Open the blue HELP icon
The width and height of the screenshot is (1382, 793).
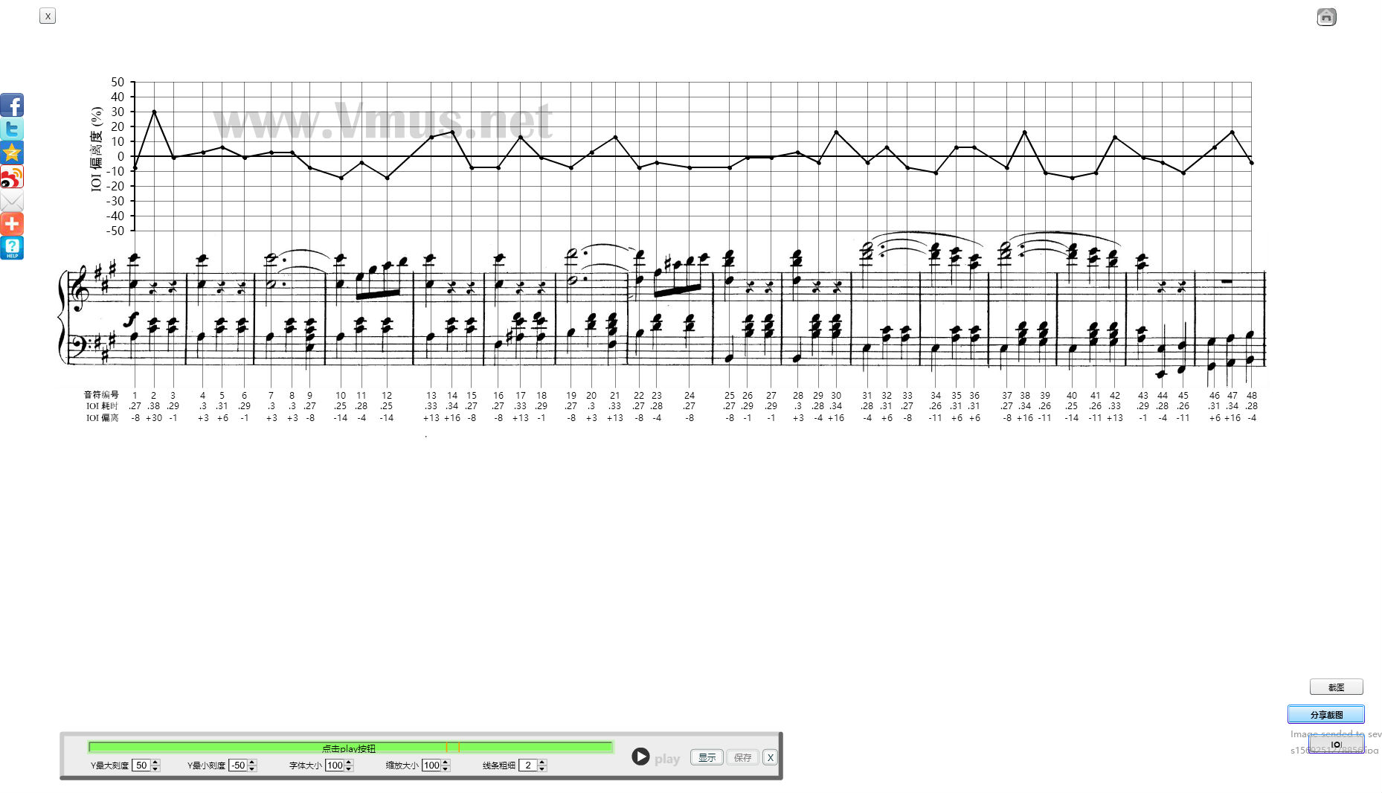[x=12, y=248]
